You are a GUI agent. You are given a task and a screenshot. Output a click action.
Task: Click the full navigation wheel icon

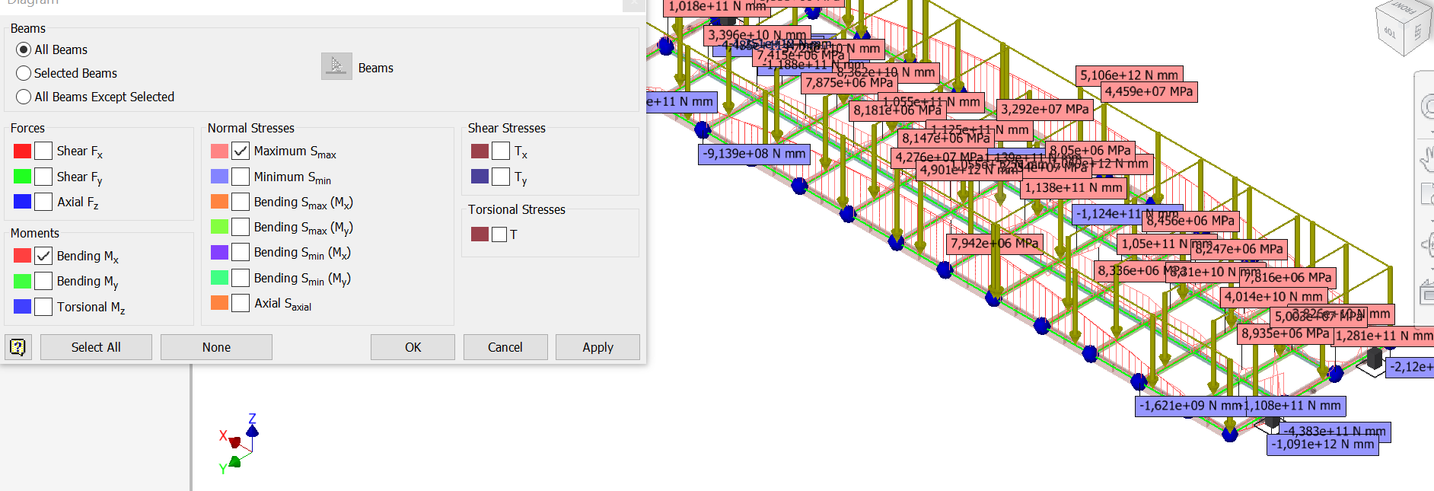pos(1427,107)
